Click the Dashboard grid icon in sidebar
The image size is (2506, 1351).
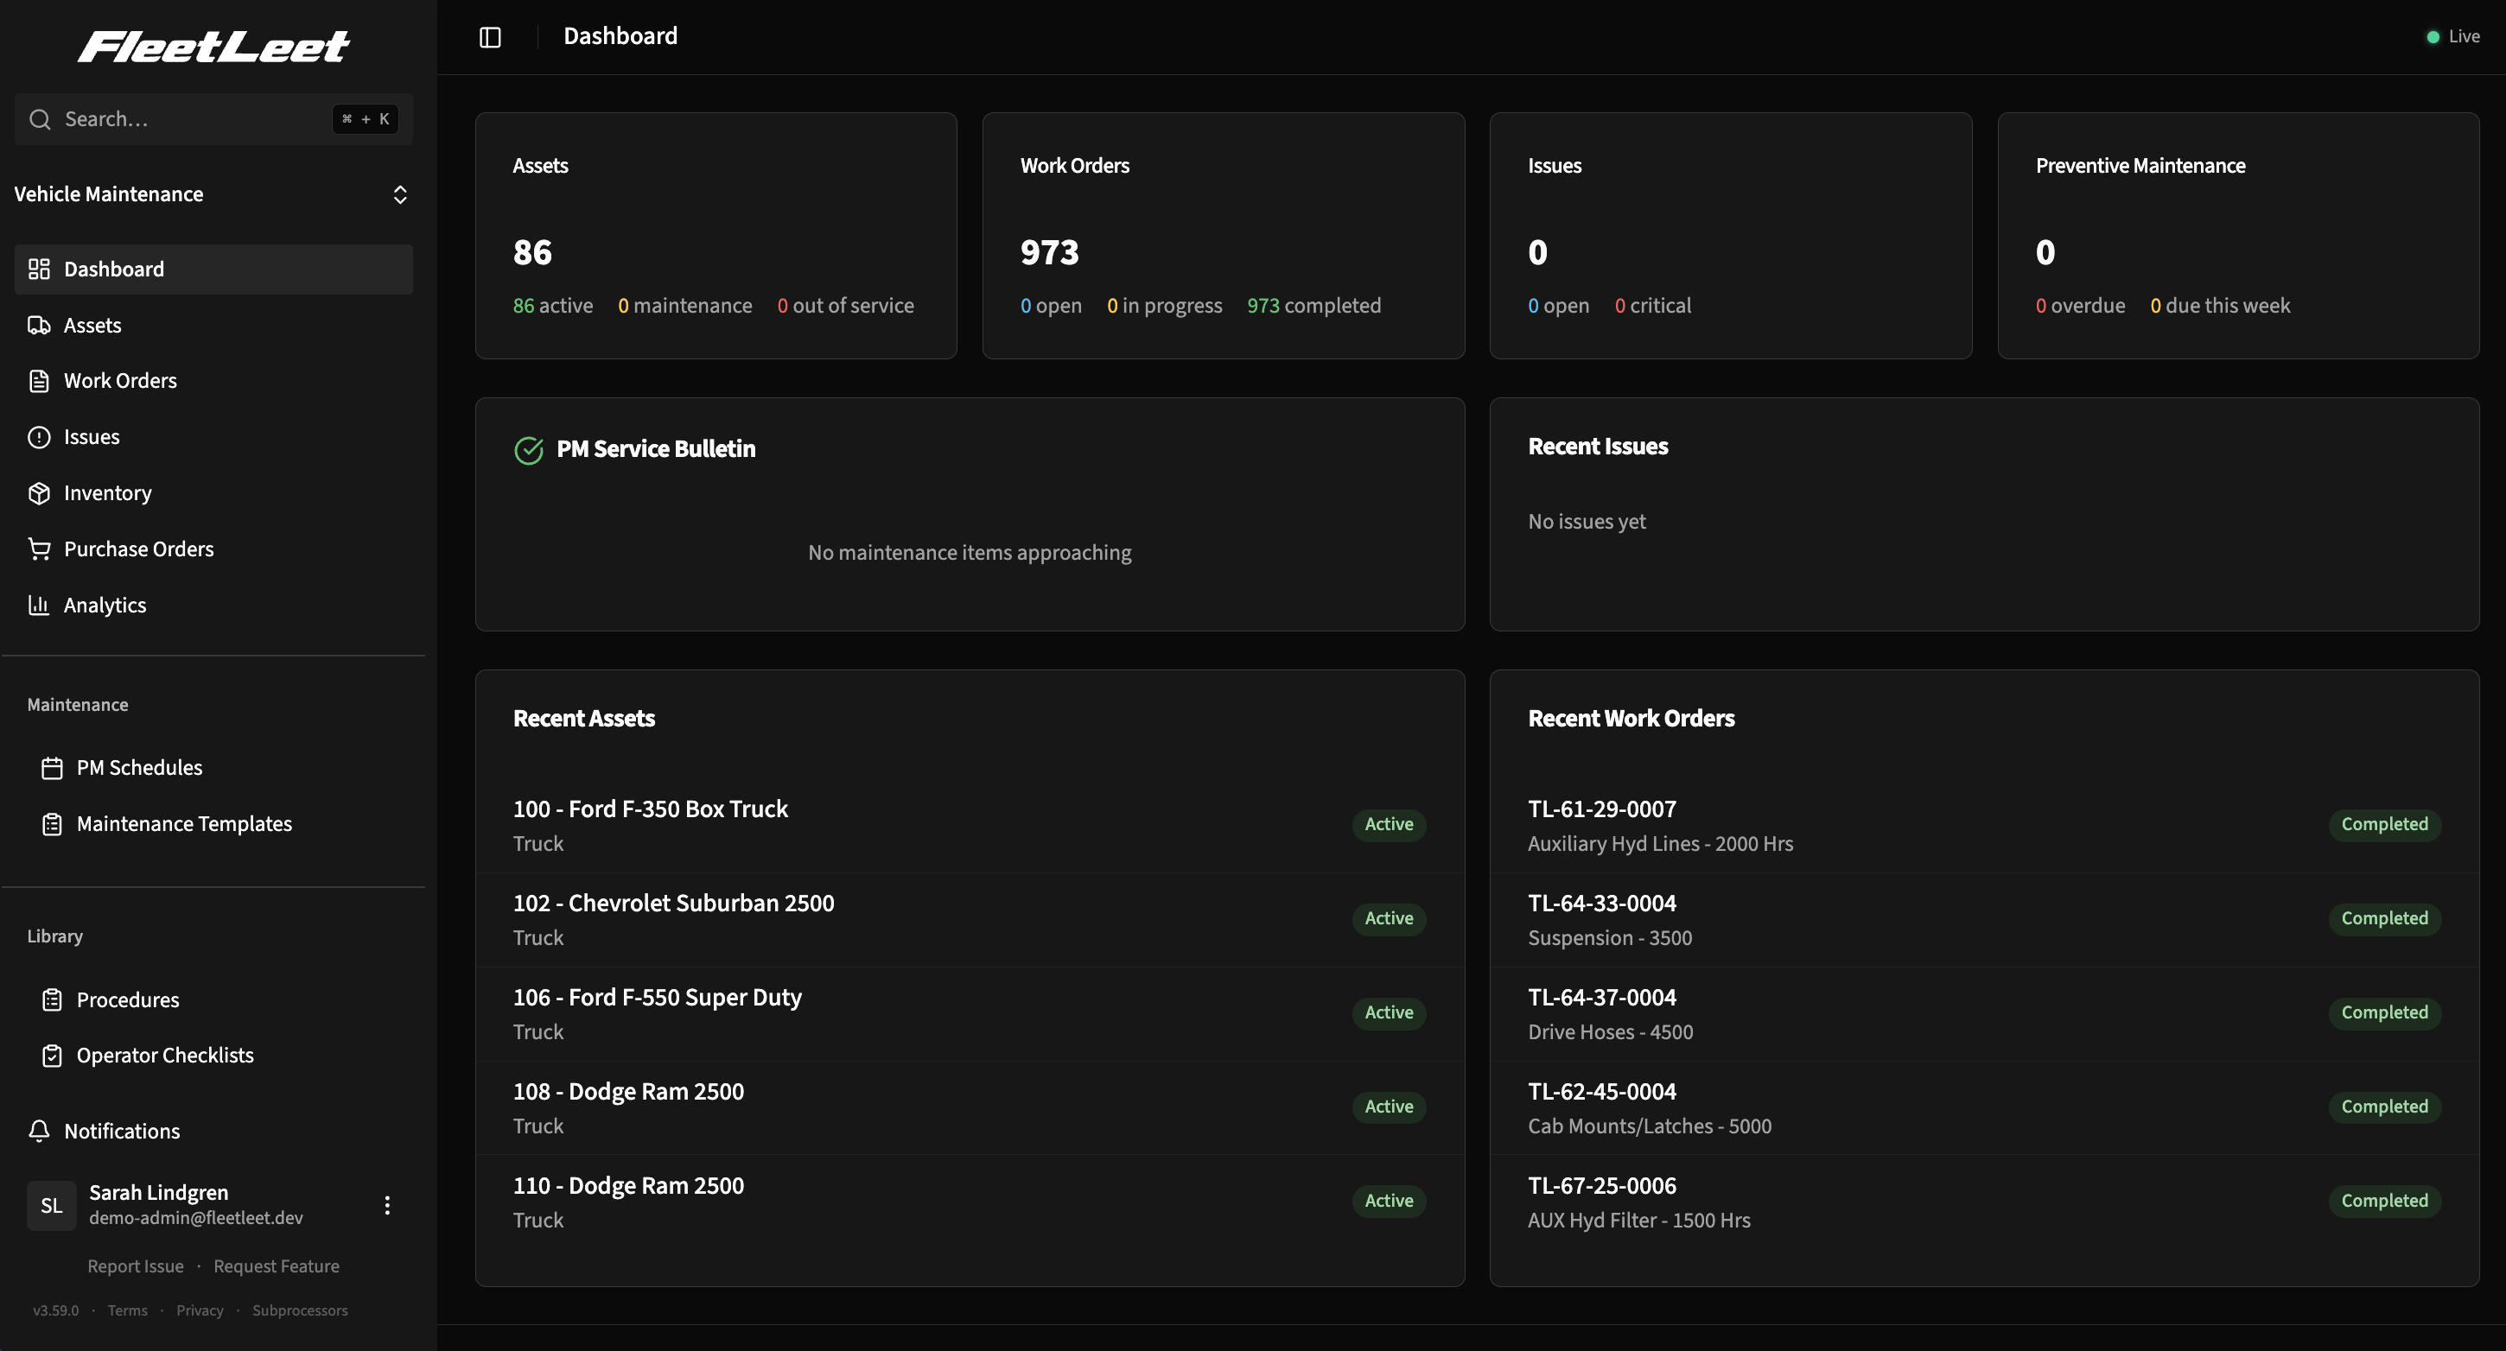click(39, 270)
